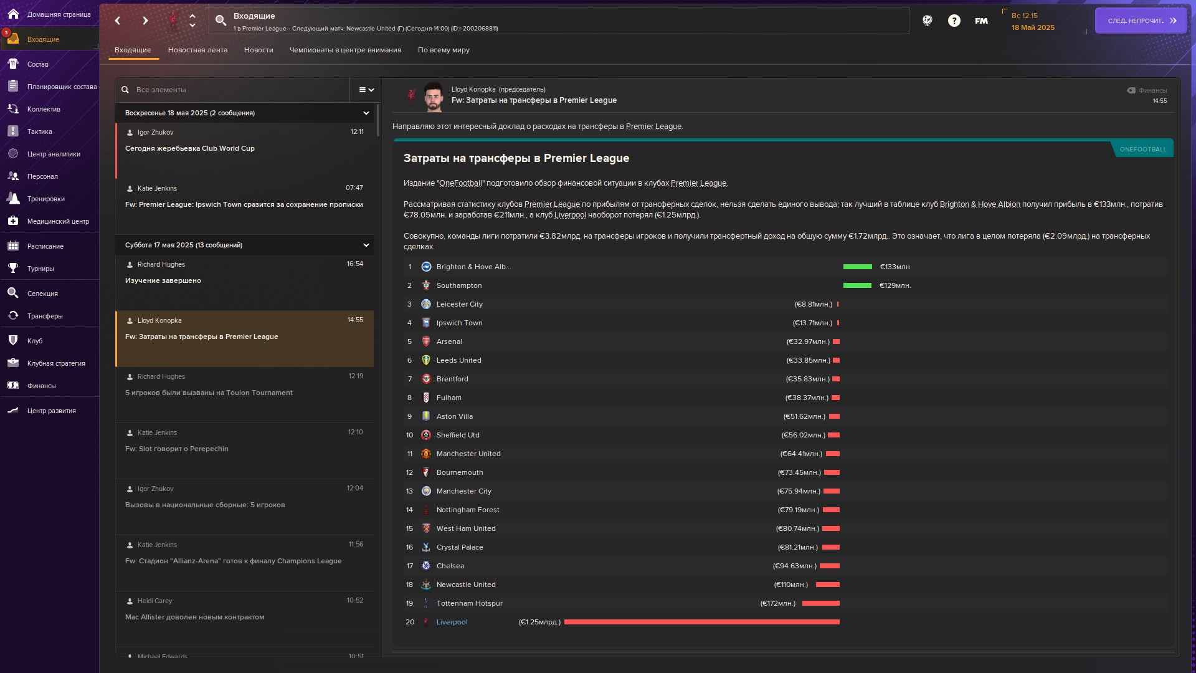Open the Турниры trophy icon
The width and height of the screenshot is (1196, 673).
13,269
